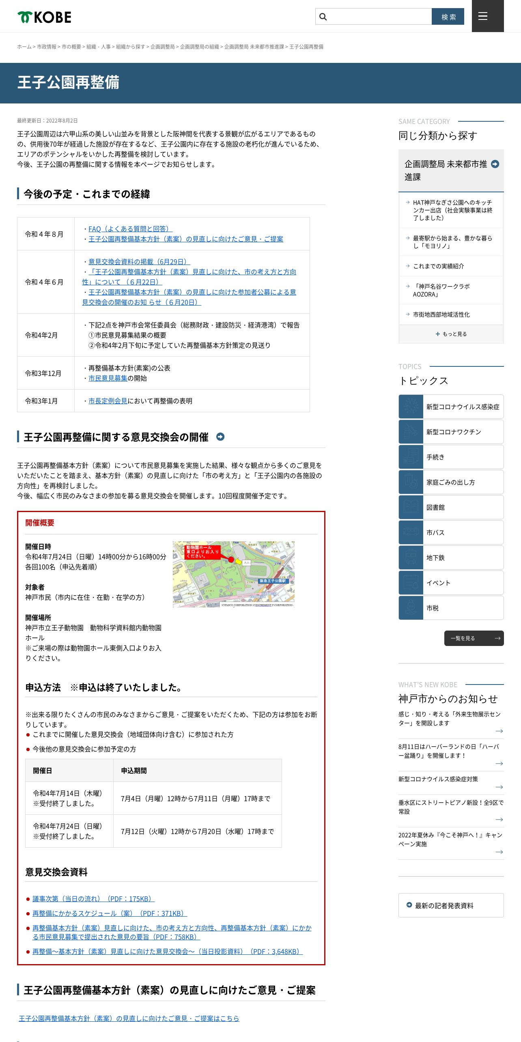Click 地下鉄 topic icon
Image resolution: width=521 pixels, height=1042 pixels.
point(411,558)
